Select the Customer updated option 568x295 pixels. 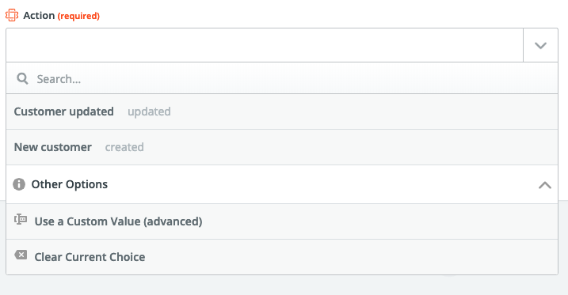pyautogui.click(x=63, y=112)
